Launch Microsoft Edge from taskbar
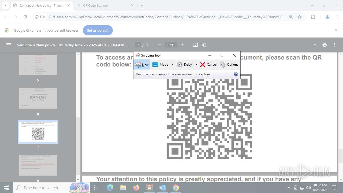The height and width of the screenshot is (193, 343). [110, 188]
